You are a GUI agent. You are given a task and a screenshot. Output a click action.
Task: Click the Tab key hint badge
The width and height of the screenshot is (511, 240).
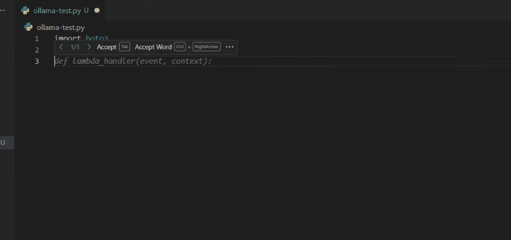124,47
